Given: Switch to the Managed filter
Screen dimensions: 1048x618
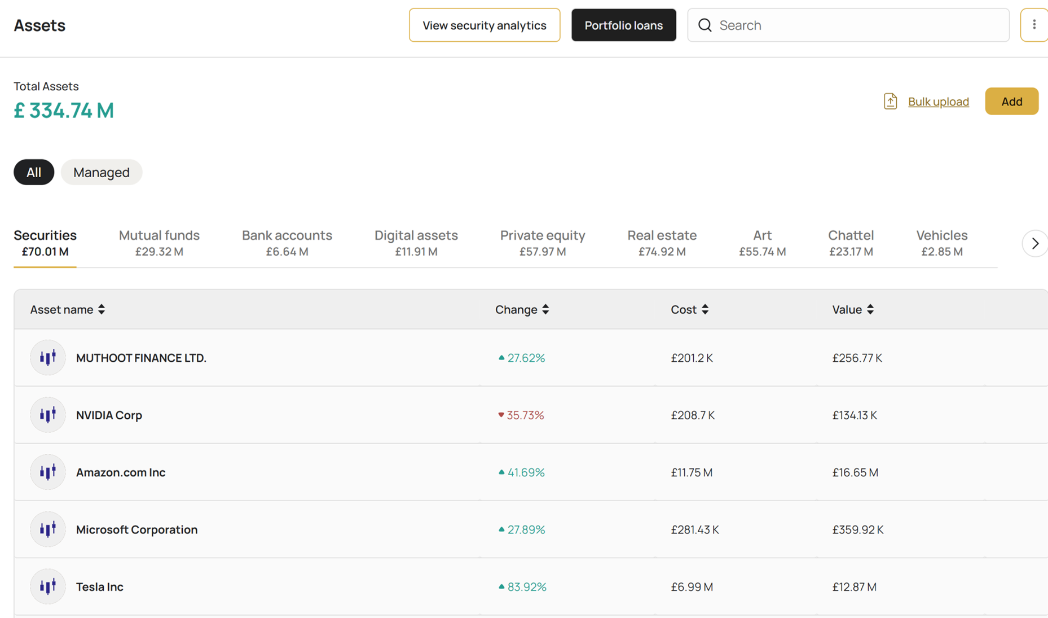Looking at the screenshot, I should pos(102,172).
